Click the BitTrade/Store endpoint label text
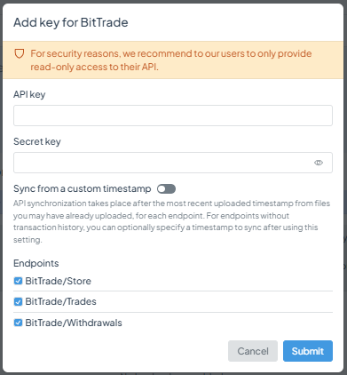Viewport: 347px width, 375px height. click(x=58, y=281)
